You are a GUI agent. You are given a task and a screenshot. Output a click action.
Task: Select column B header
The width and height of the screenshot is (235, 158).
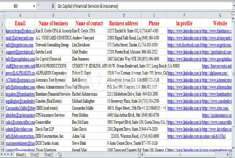coord(53,15)
